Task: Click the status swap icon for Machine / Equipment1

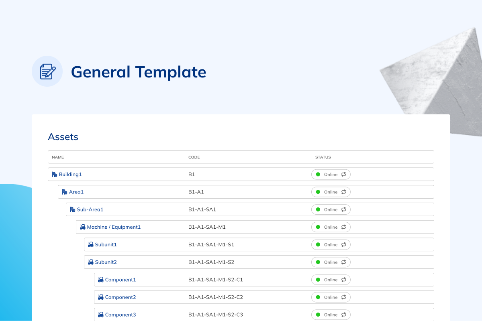Action: [x=343, y=227]
